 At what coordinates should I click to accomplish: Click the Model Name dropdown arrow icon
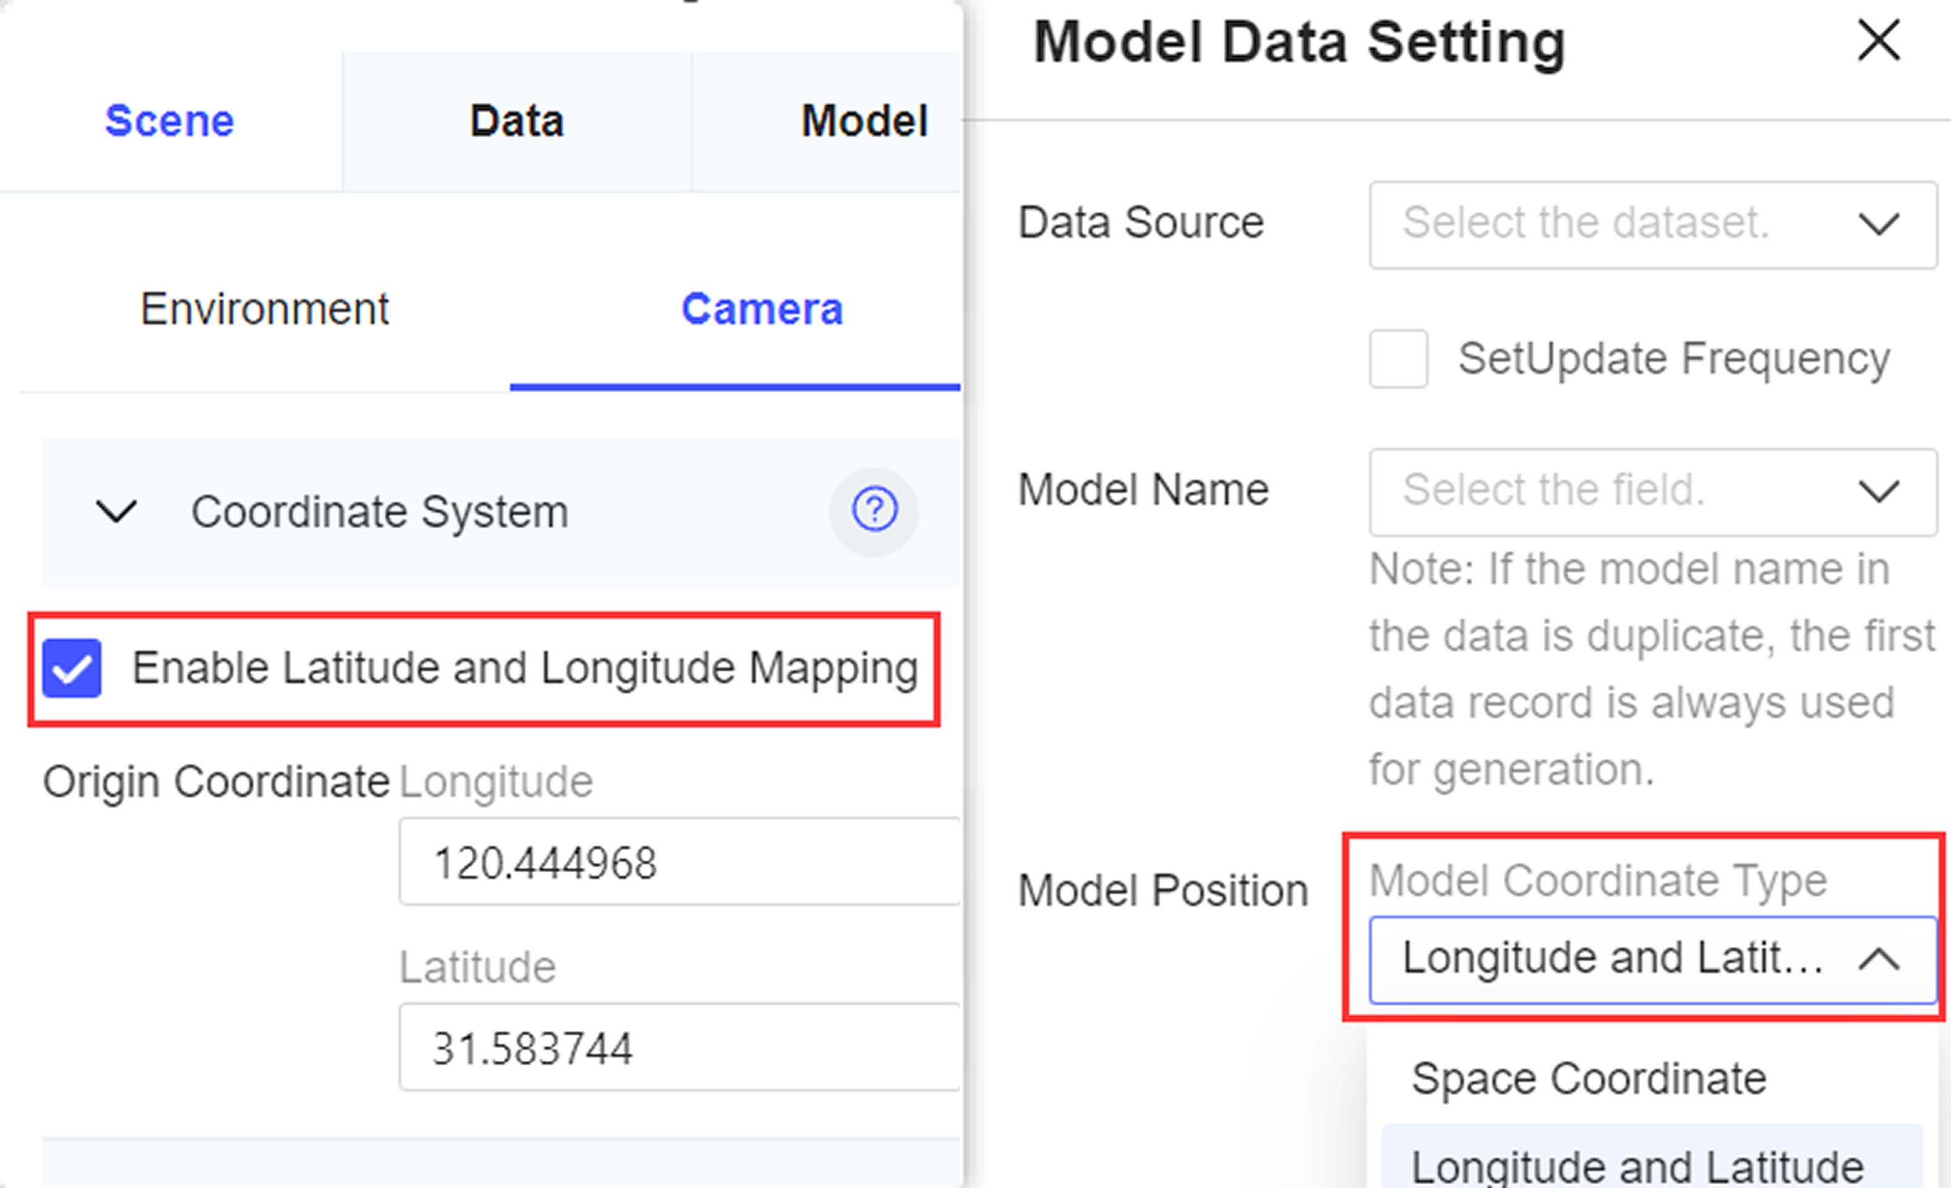[x=1878, y=491]
